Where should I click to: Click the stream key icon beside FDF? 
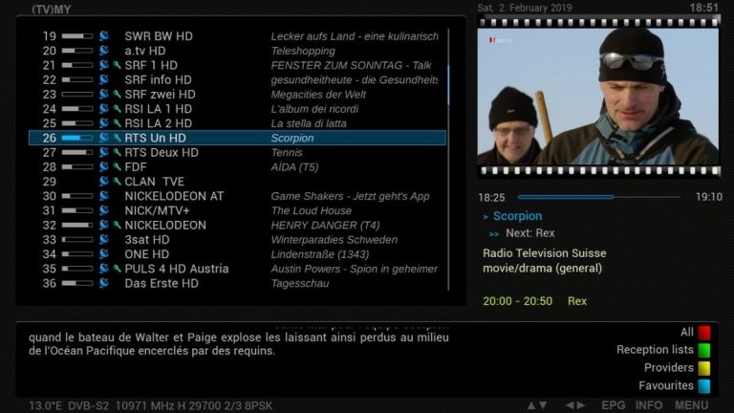pyautogui.click(x=117, y=166)
